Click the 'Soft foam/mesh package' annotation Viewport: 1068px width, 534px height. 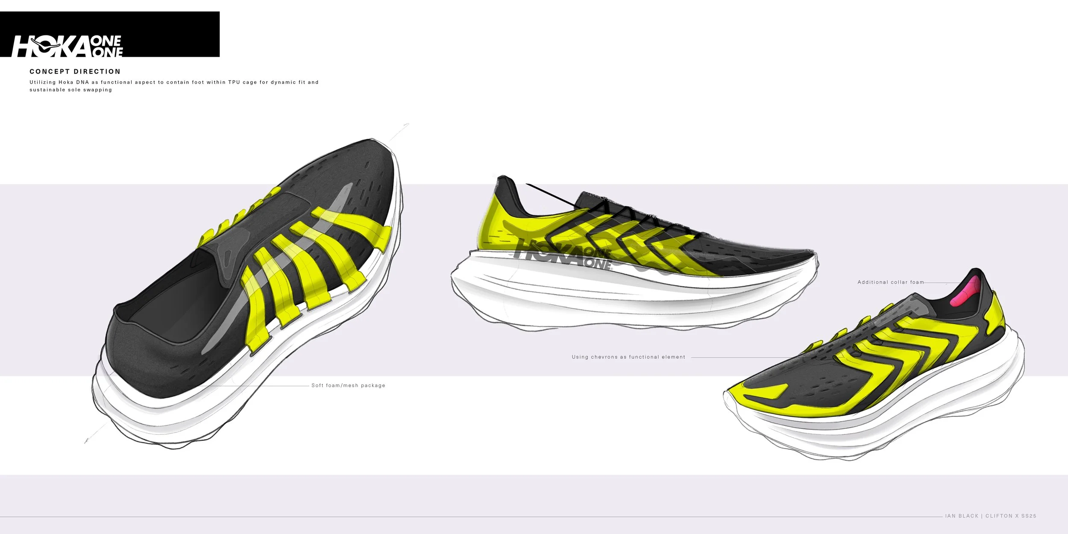348,385
